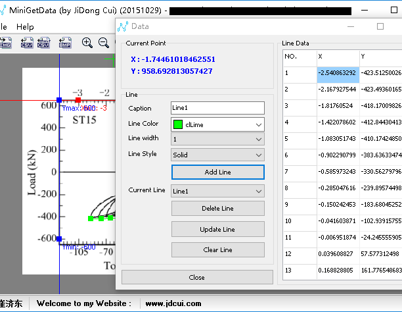
Task: Click the green clLime color swatch
Action: pos(177,124)
